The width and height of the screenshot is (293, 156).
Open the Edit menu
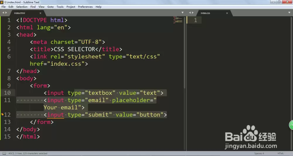click(11, 7)
